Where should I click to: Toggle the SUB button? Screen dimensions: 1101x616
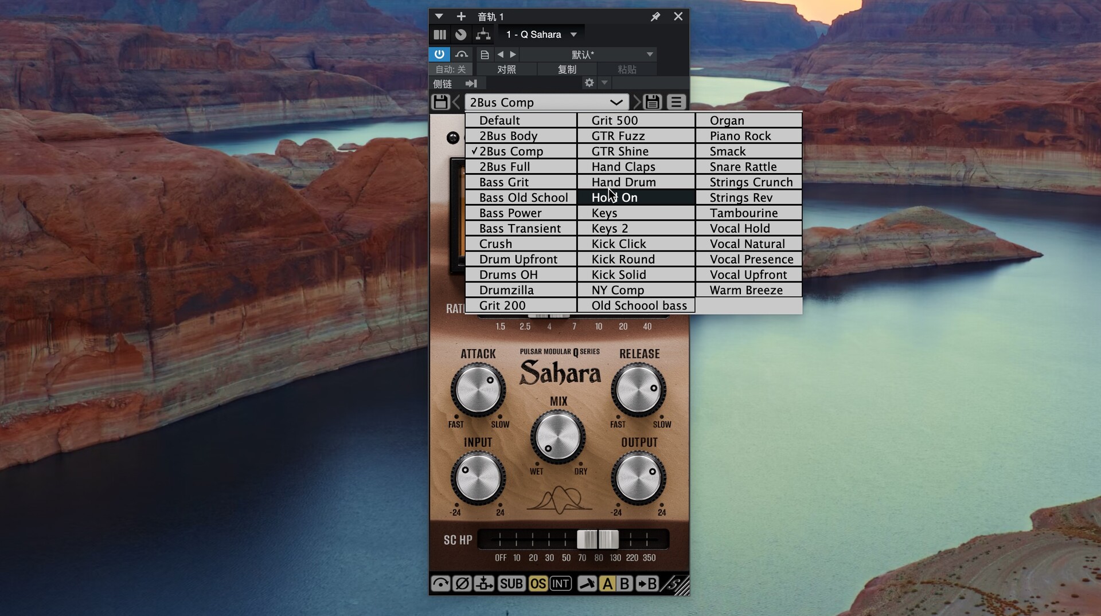pos(511,583)
